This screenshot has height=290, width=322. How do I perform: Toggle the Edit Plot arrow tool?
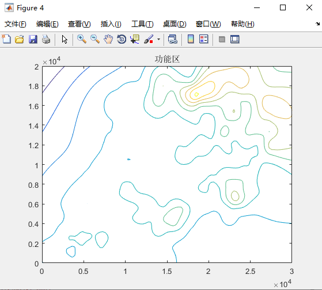pyautogui.click(x=65, y=39)
